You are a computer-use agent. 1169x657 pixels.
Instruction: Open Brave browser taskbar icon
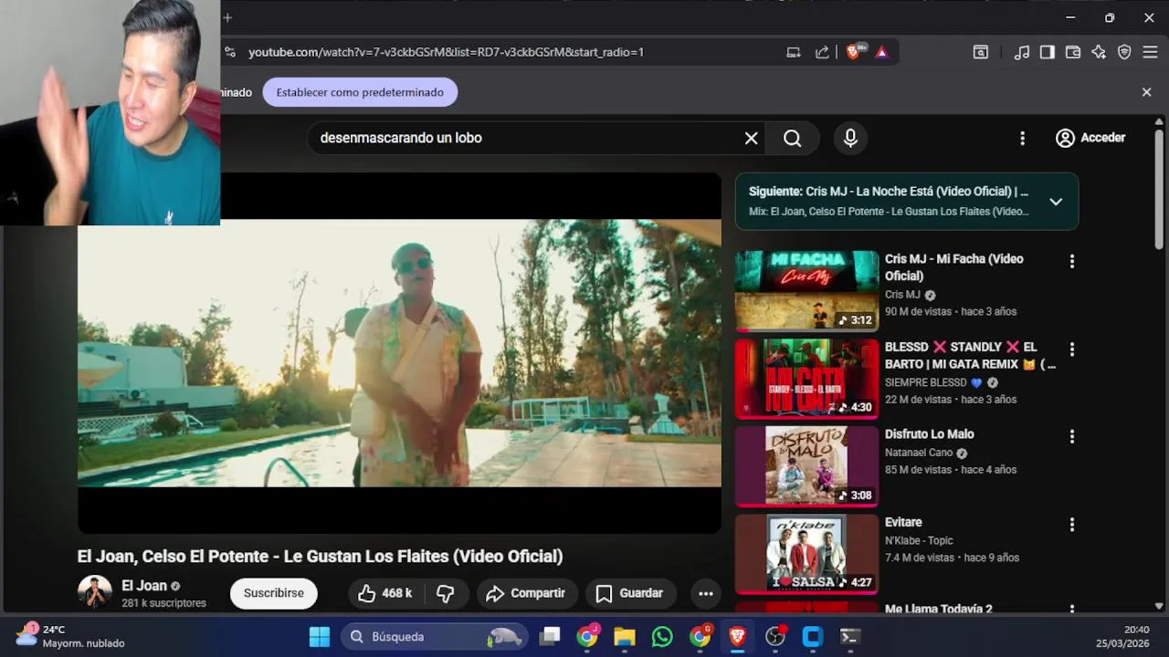point(737,637)
